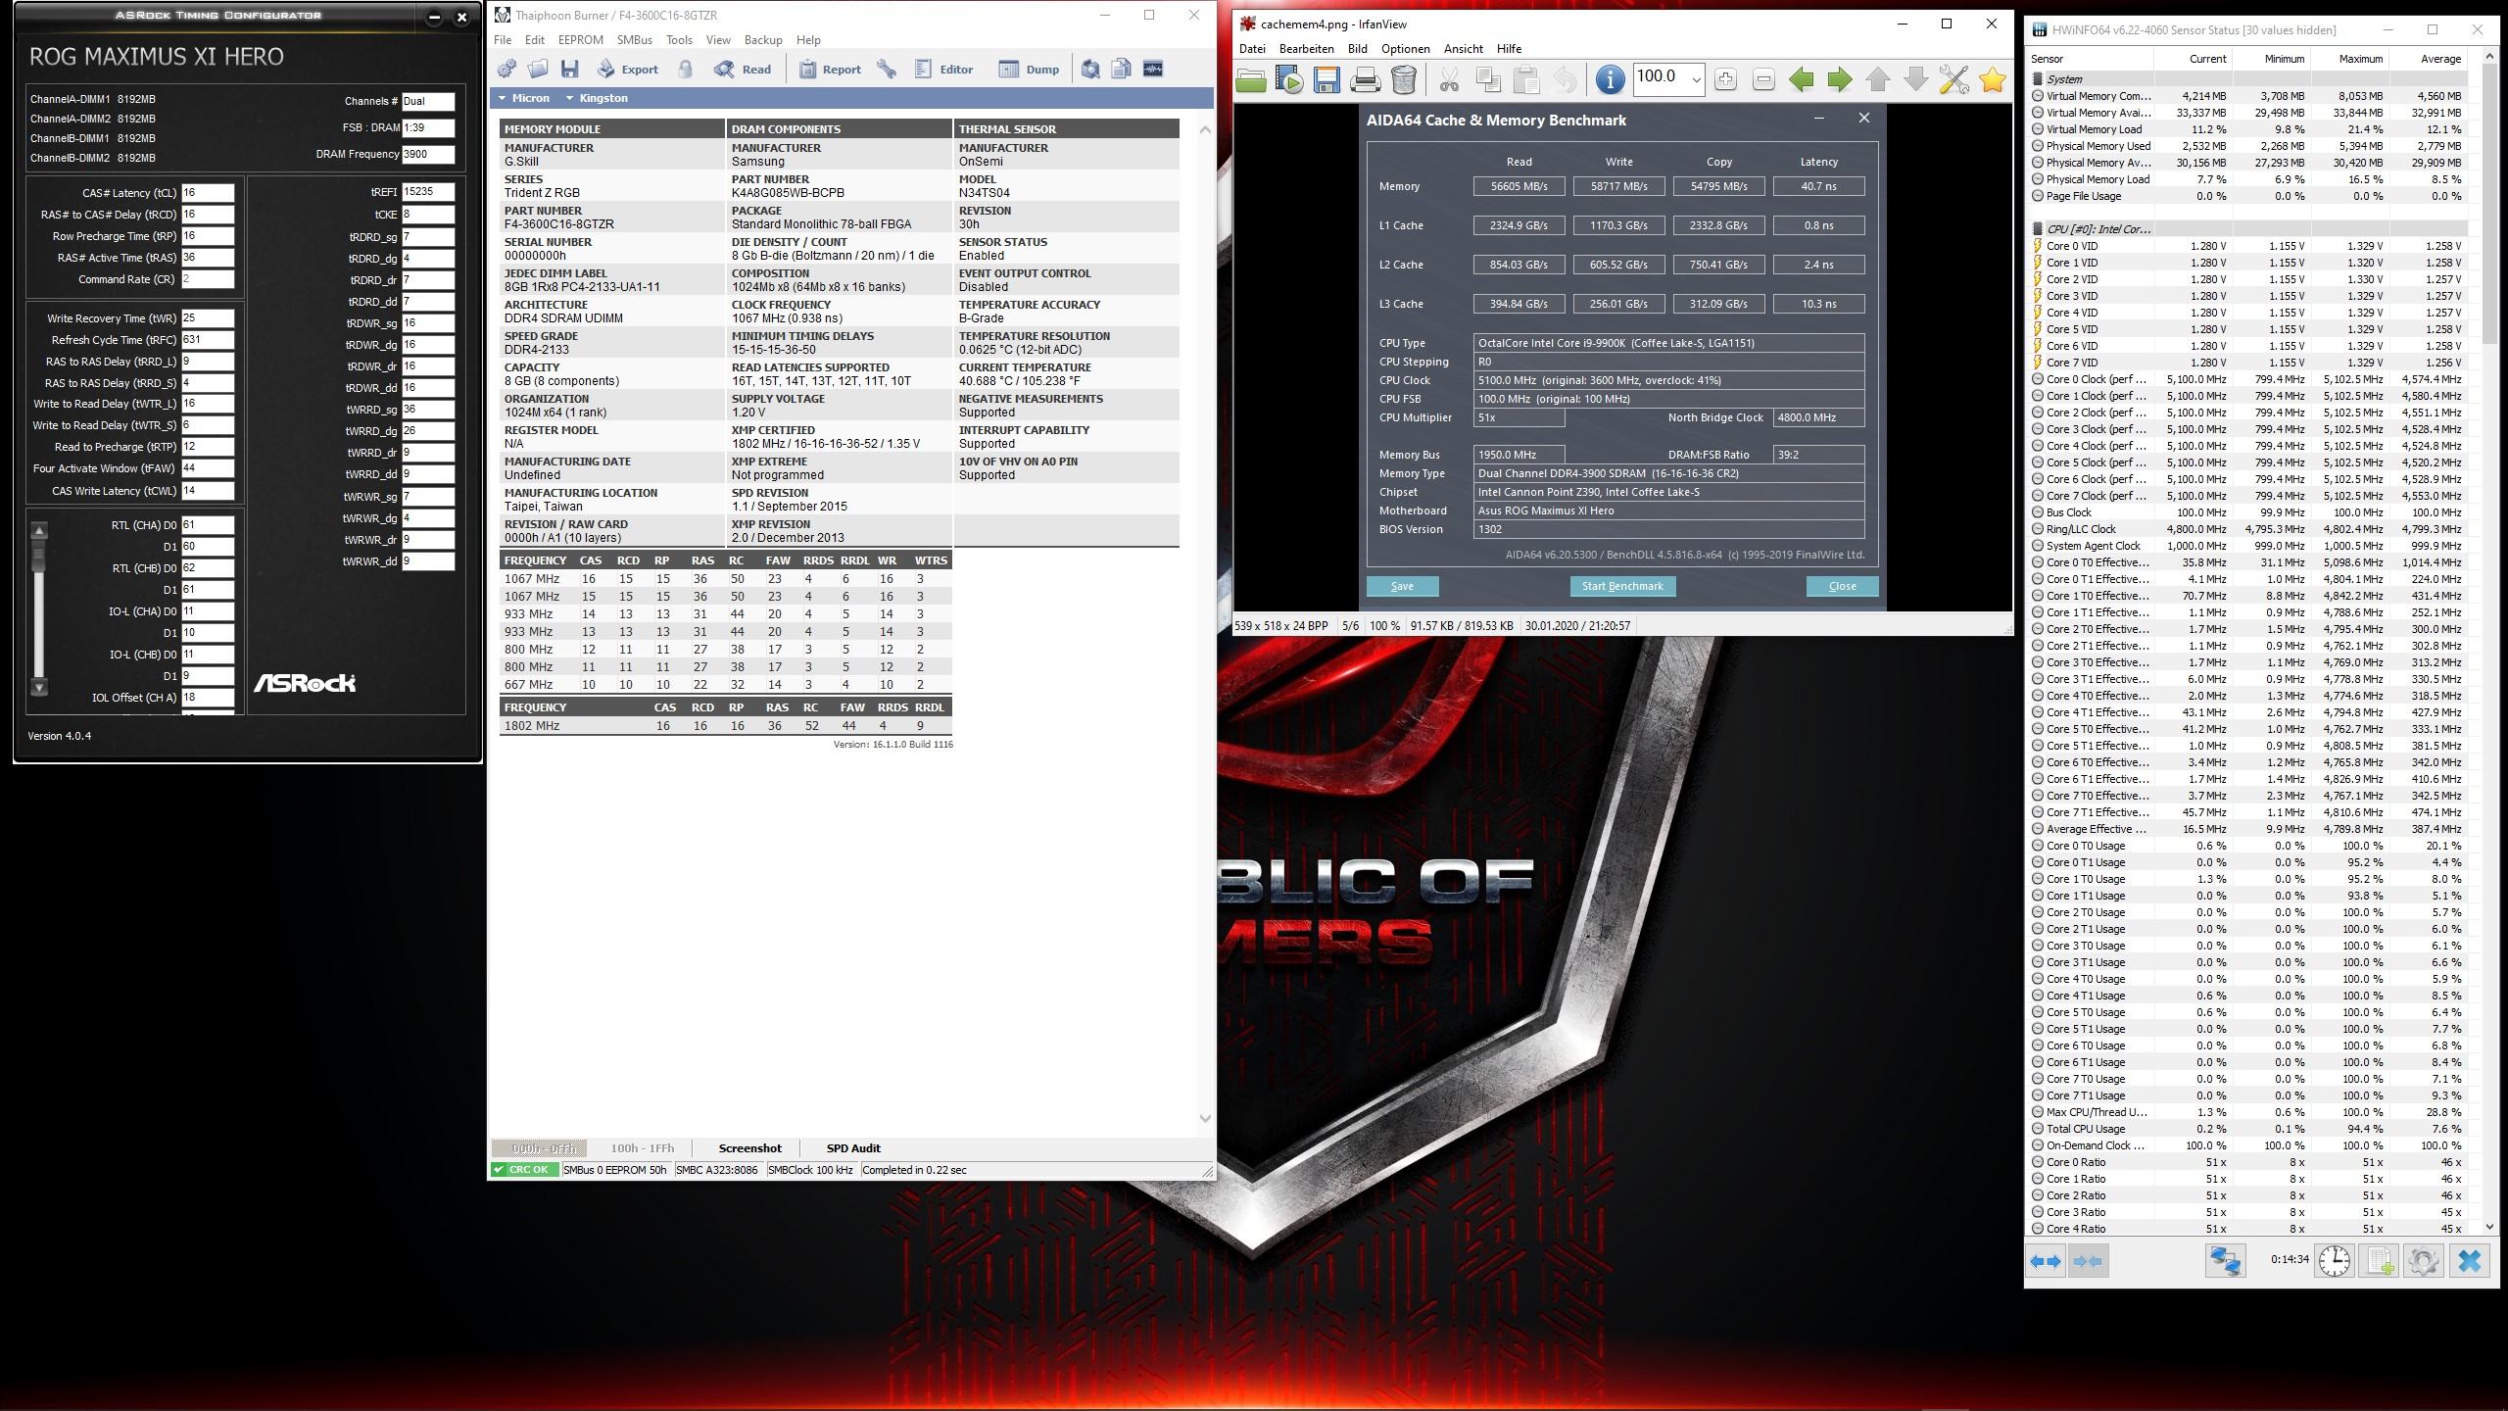Click HWiNFO sensor list scrollbar down arrow
The image size is (2508, 1411).
pos(2490,1227)
